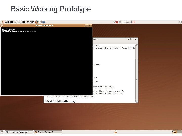Select the first workspace in switcher
182x136 pixels.
174,132
